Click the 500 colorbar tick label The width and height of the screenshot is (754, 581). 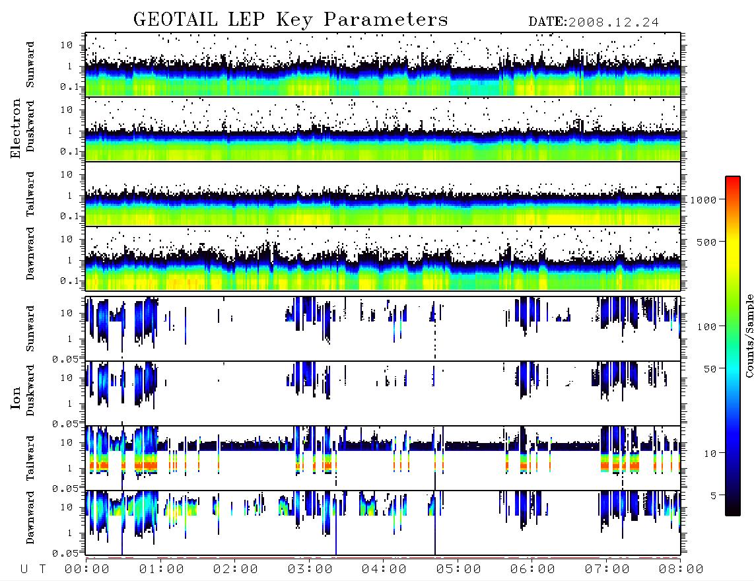[706, 242]
